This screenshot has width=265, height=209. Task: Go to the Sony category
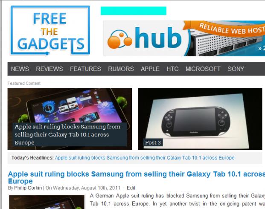coord(236,69)
